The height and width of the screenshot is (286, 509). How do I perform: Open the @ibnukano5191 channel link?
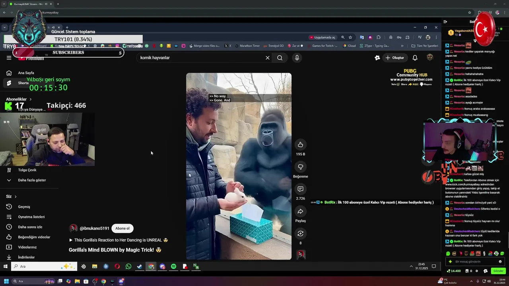coord(94,228)
